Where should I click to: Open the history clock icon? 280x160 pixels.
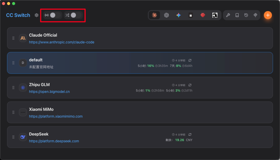click(x=246, y=15)
